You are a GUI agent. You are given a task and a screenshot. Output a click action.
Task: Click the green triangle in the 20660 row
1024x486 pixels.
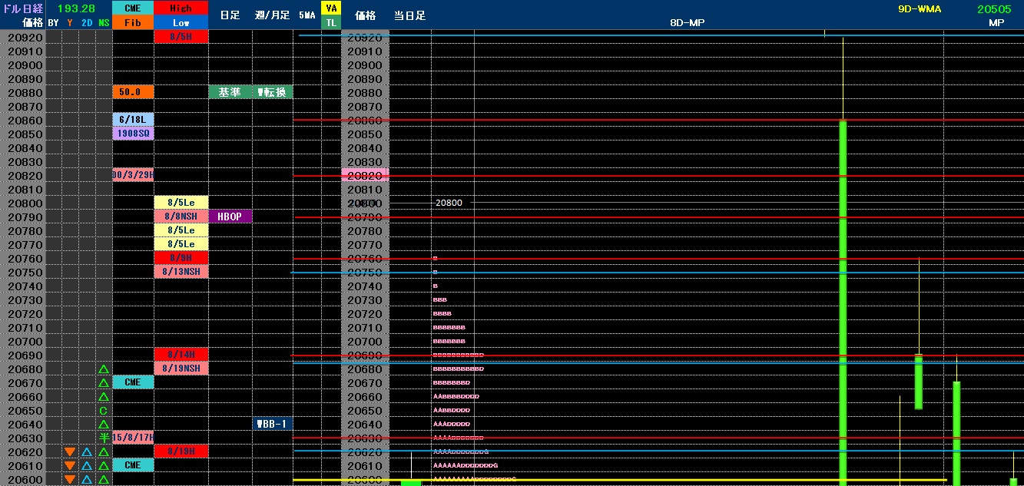tap(103, 397)
